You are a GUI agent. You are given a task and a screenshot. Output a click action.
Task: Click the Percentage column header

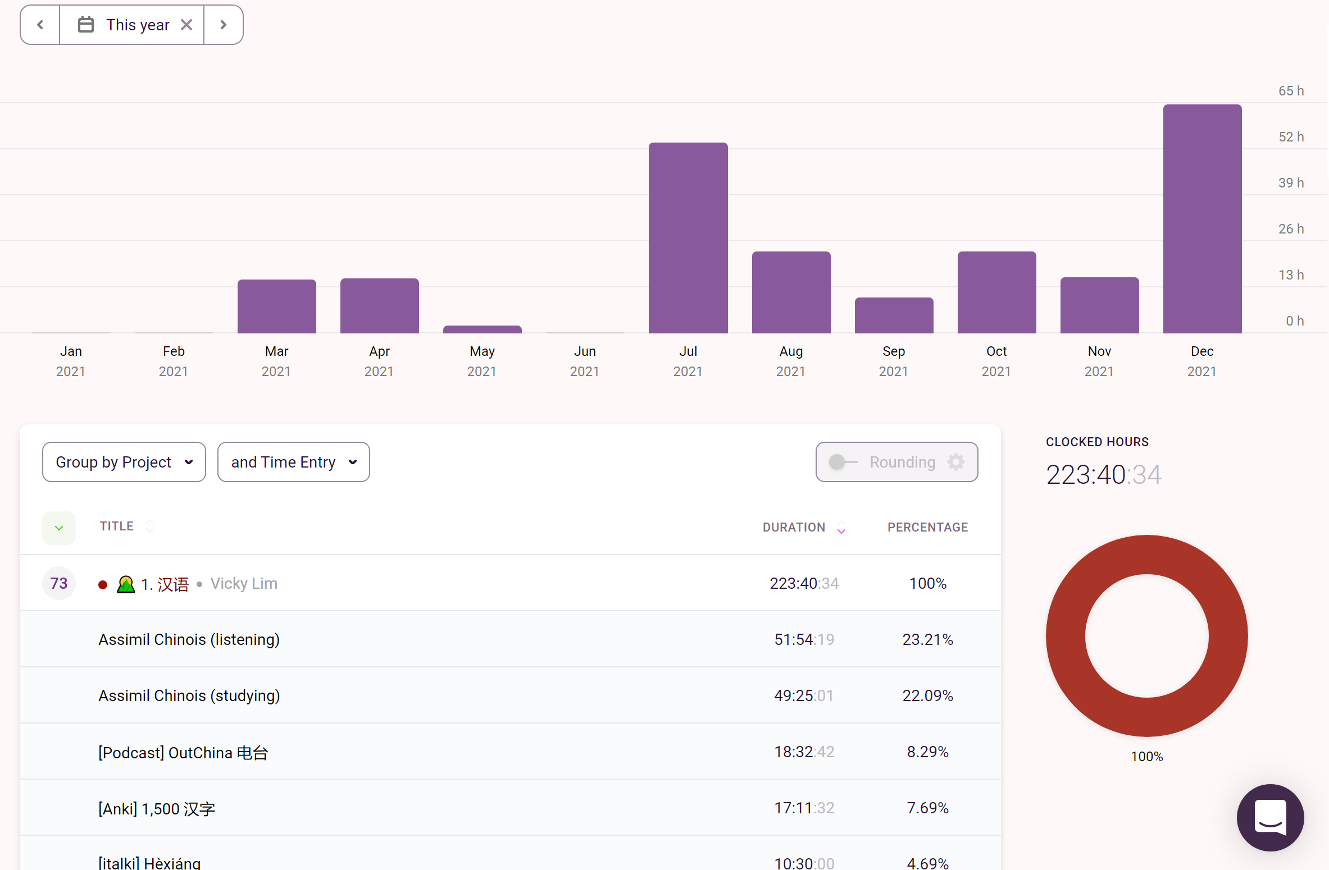(928, 528)
